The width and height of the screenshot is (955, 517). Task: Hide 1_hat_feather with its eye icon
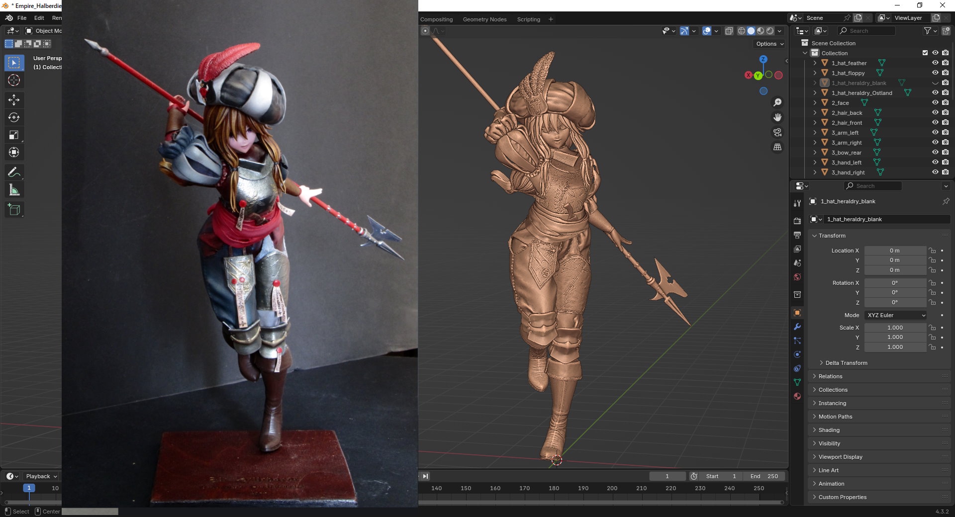[x=935, y=63]
